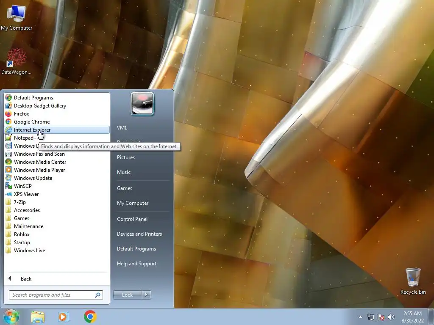Launch Desktop Gadget Gallery icon
434x325 pixels.
(8, 105)
